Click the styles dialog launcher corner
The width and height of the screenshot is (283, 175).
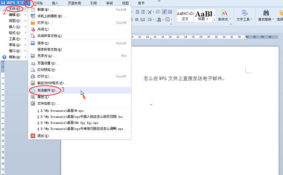231,24
